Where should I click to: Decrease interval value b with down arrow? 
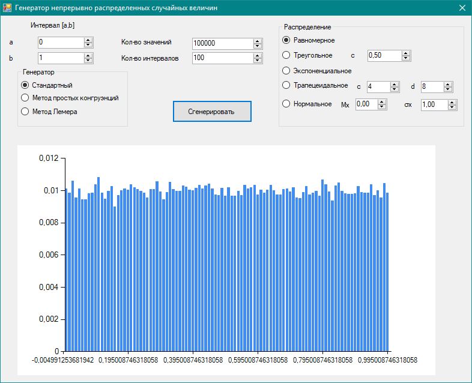point(88,61)
